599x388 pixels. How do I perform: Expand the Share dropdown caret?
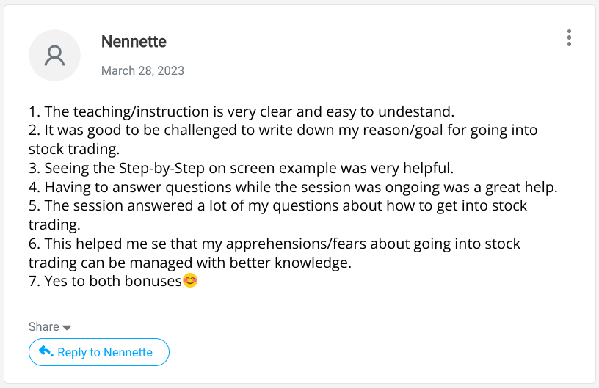[x=67, y=328]
